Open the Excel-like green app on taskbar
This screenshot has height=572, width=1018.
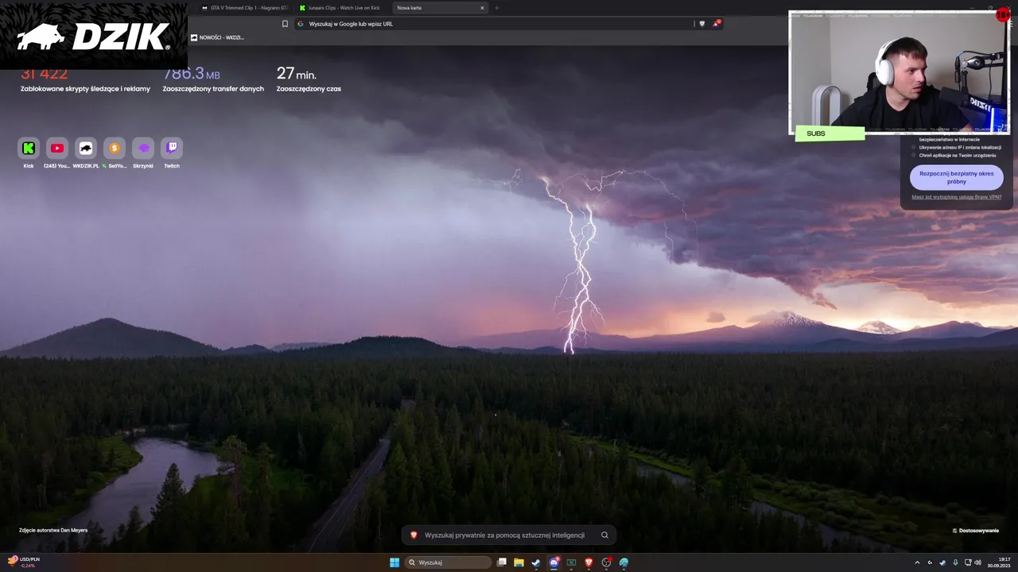571,562
